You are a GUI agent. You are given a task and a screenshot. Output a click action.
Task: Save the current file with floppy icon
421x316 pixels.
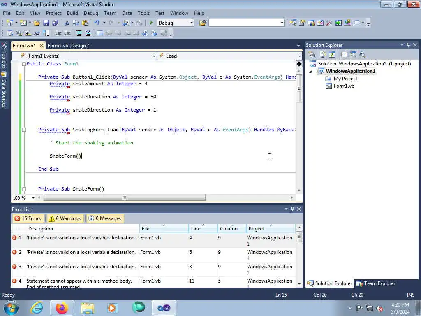point(46,23)
